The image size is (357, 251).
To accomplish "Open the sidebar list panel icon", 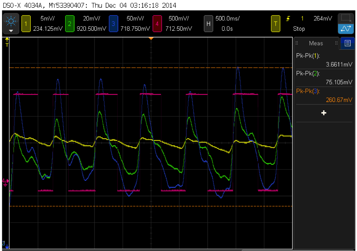I will click(x=347, y=43).
